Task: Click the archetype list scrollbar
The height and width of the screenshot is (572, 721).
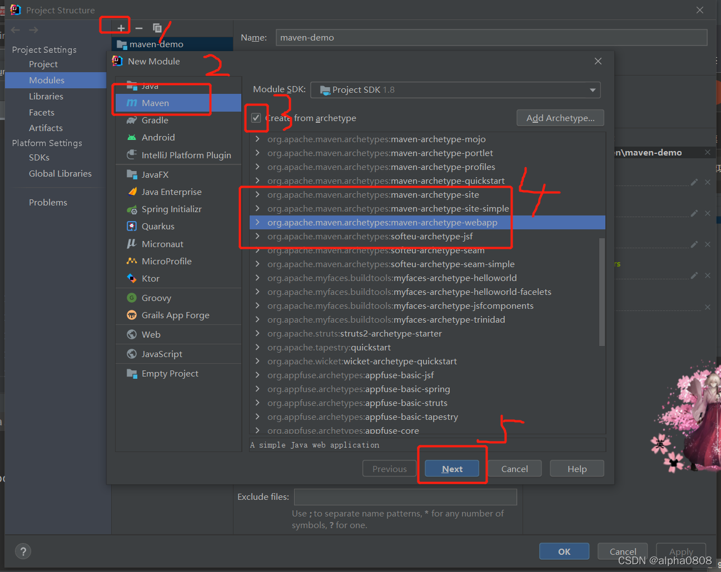Action: (x=602, y=292)
